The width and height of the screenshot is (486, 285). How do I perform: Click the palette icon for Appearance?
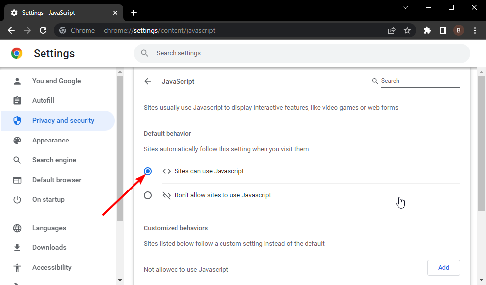coord(17,141)
